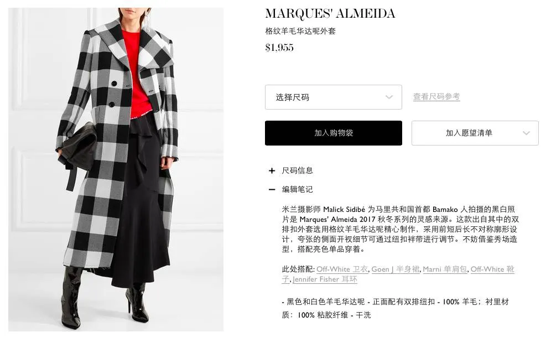The height and width of the screenshot is (337, 546).
Task: Open the 查看尺码参考 size guide link
Action: (x=436, y=96)
